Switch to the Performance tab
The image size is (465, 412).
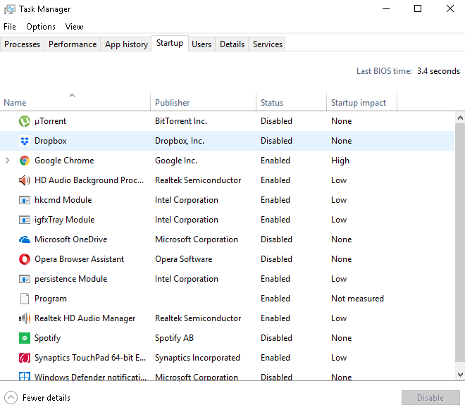click(x=73, y=44)
